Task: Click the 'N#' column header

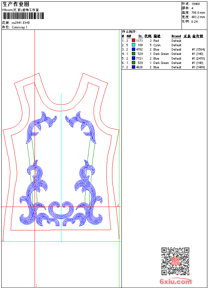Action: coord(129,36)
